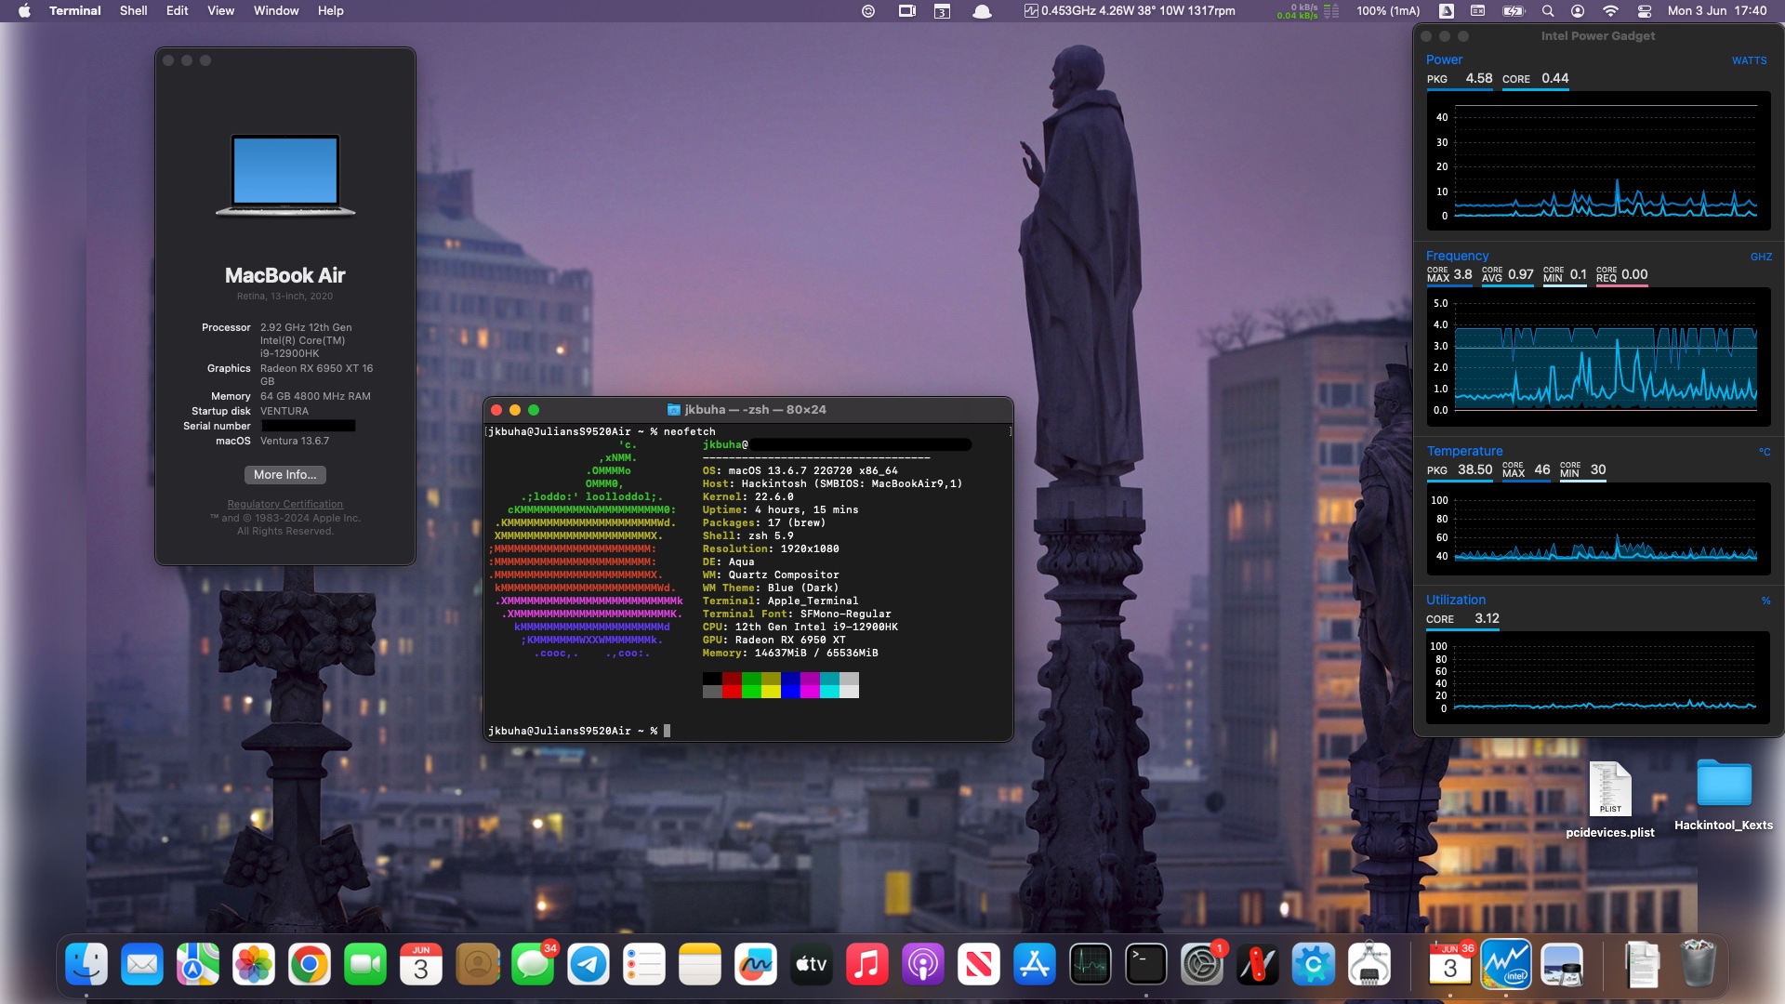Open the Spotlight search icon
This screenshot has width=1785, height=1004.
(1548, 11)
